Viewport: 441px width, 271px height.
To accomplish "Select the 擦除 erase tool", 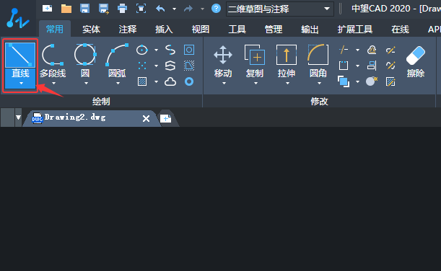I will [x=416, y=62].
